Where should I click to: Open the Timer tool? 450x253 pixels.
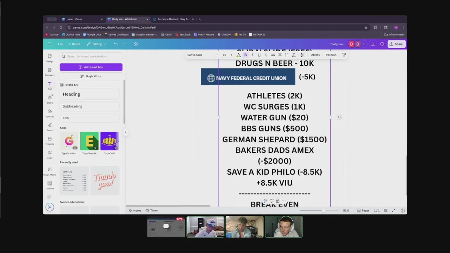pyautogui.click(x=152, y=210)
